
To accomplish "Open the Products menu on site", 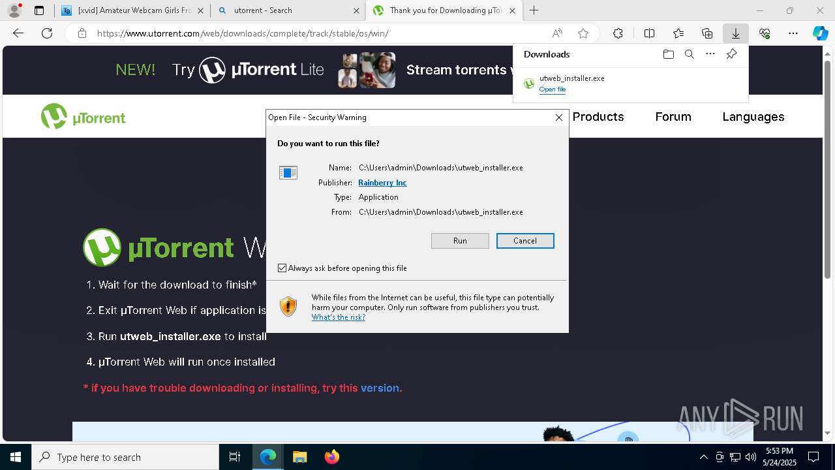I will [x=598, y=117].
